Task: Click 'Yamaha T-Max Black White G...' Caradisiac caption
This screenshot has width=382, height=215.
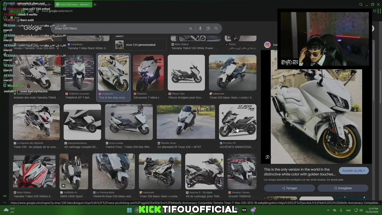Action: coord(88,48)
